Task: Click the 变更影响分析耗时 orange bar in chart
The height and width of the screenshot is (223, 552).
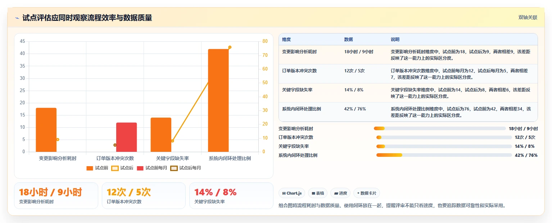Action: [x=46, y=130]
